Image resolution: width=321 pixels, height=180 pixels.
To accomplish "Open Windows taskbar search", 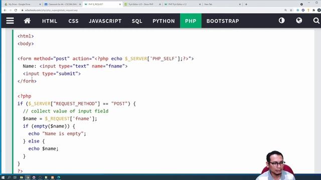I will coord(9,177).
